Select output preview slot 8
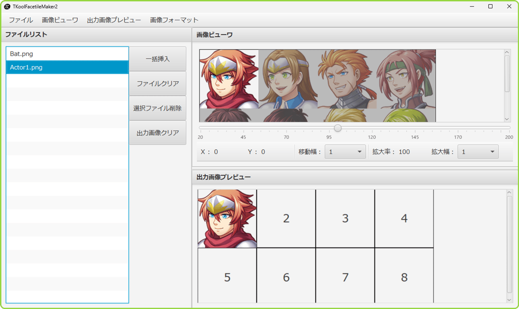Viewport: 519px width, 309px height. (404, 276)
